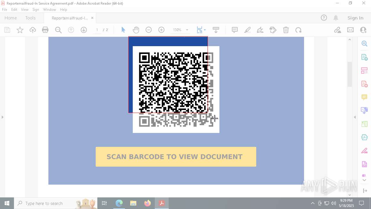Open the Window menu
This screenshot has width=371, height=209.
coord(50,10)
